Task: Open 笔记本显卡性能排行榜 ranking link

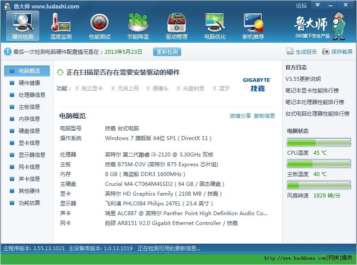Action: click(312, 91)
